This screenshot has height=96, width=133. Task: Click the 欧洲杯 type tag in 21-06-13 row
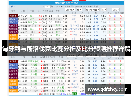coord(13,62)
